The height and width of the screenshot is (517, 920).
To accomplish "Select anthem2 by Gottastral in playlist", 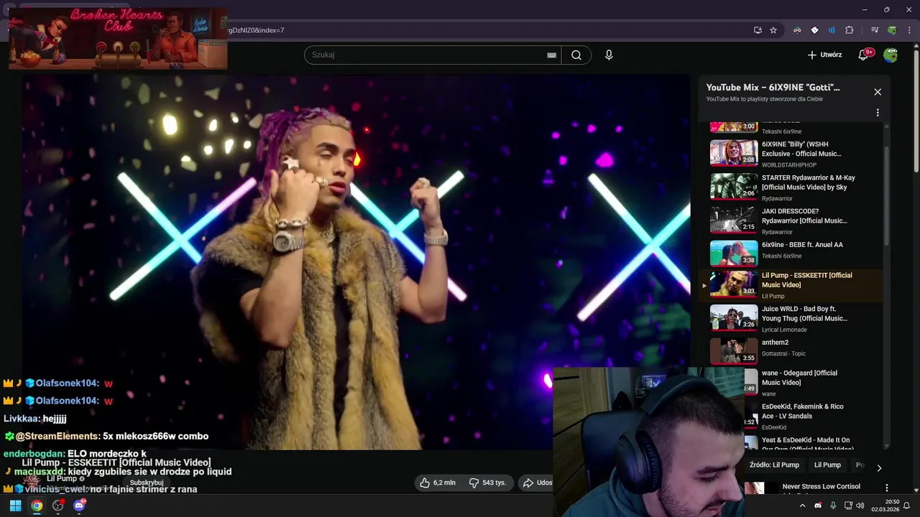I will [x=791, y=351].
